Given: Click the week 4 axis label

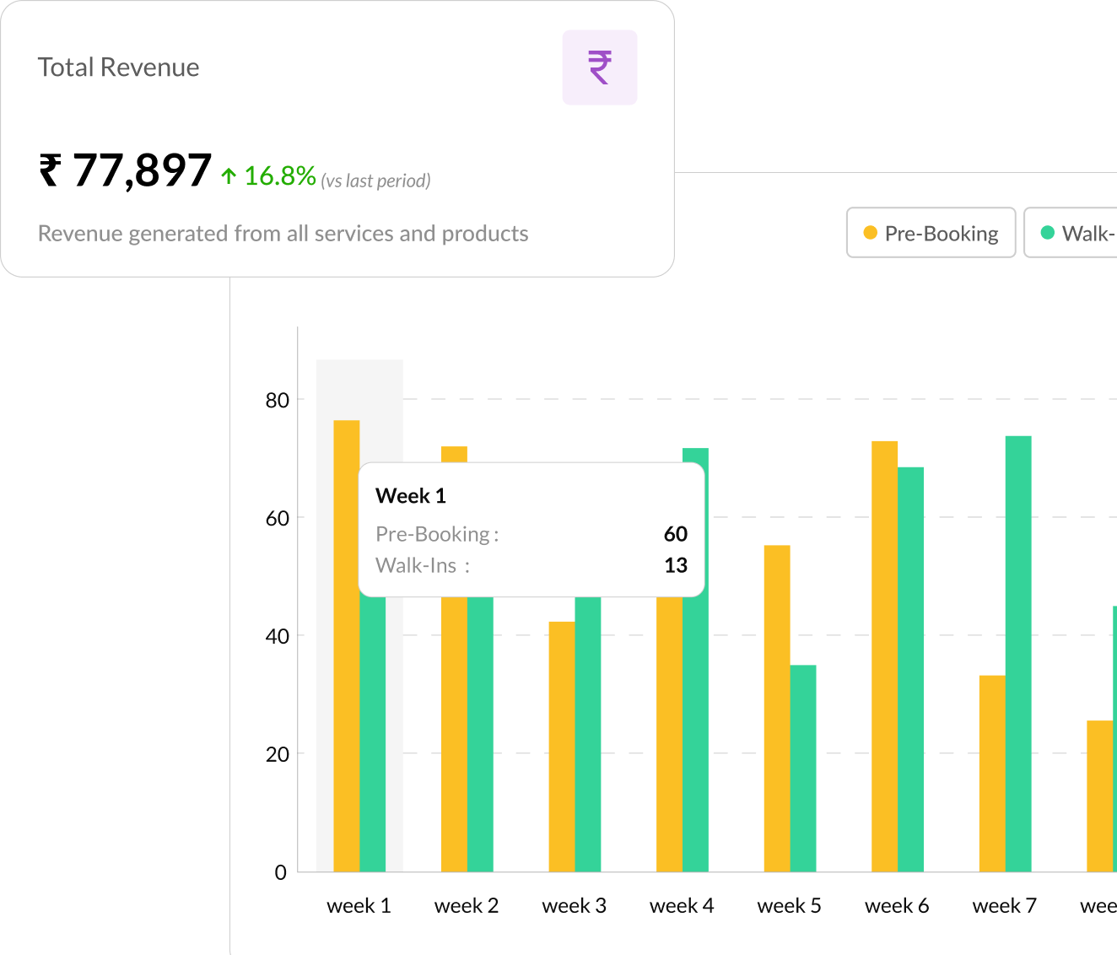Looking at the screenshot, I should (x=681, y=905).
